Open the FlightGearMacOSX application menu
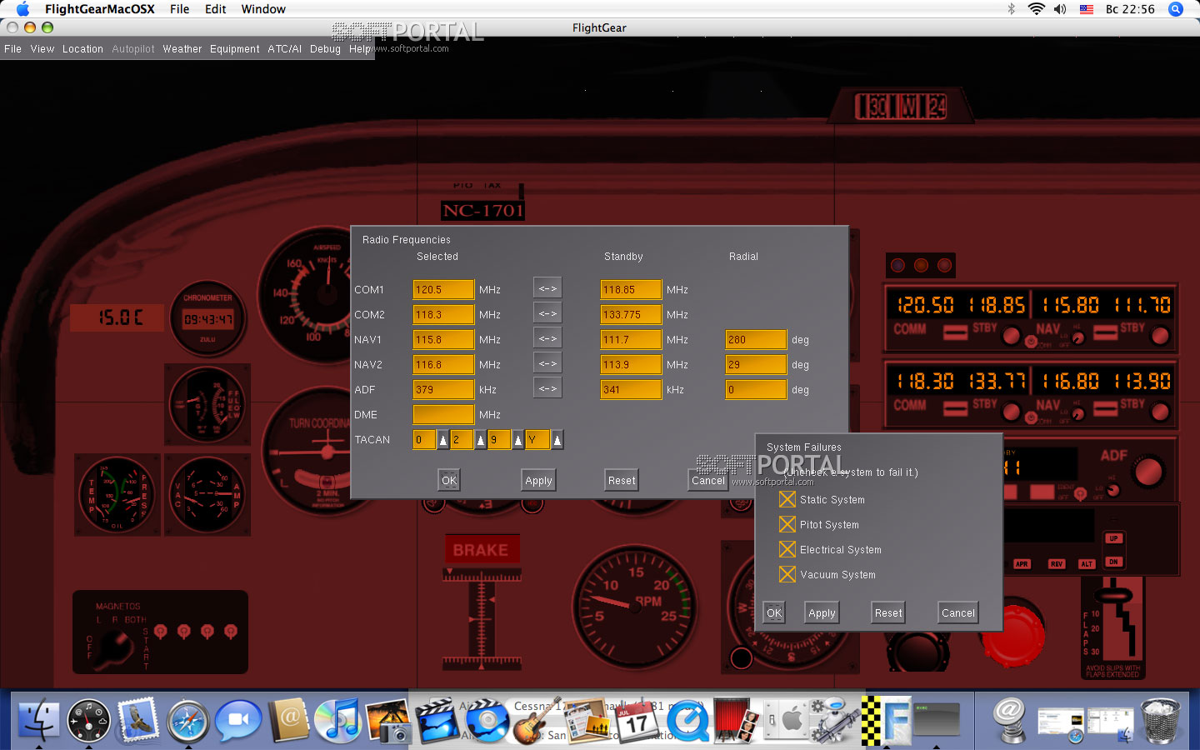Viewport: 1200px width, 750px height. coord(100,9)
